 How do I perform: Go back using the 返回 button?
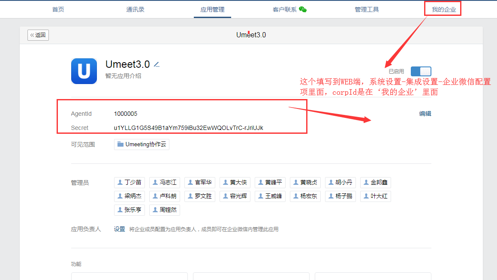38,35
